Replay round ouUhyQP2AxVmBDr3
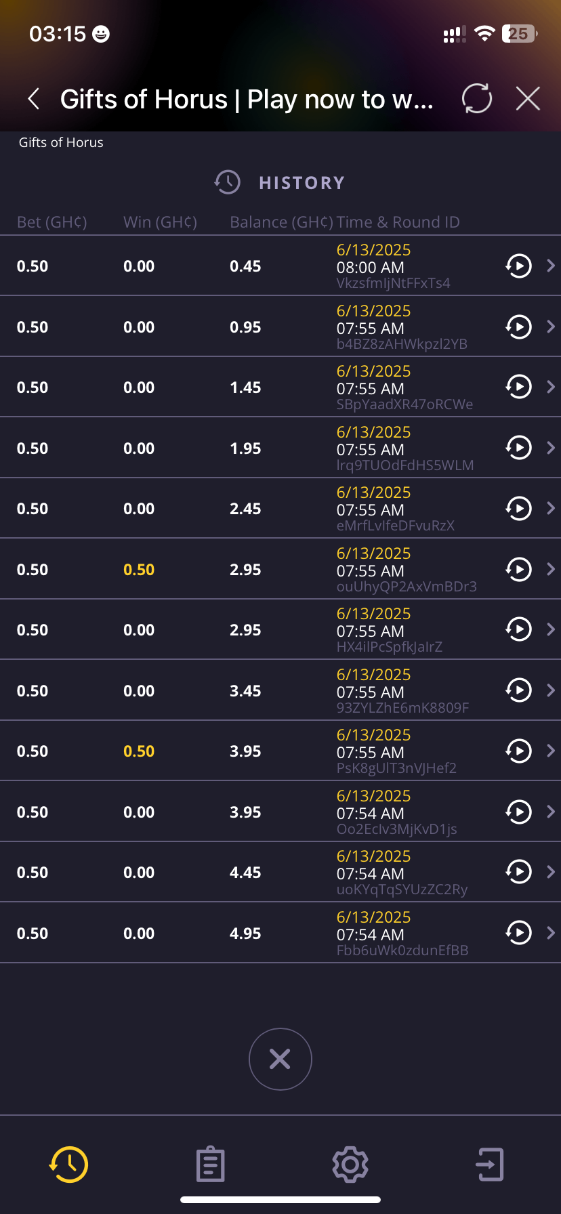Viewport: 561px width, 1214px height. click(518, 569)
